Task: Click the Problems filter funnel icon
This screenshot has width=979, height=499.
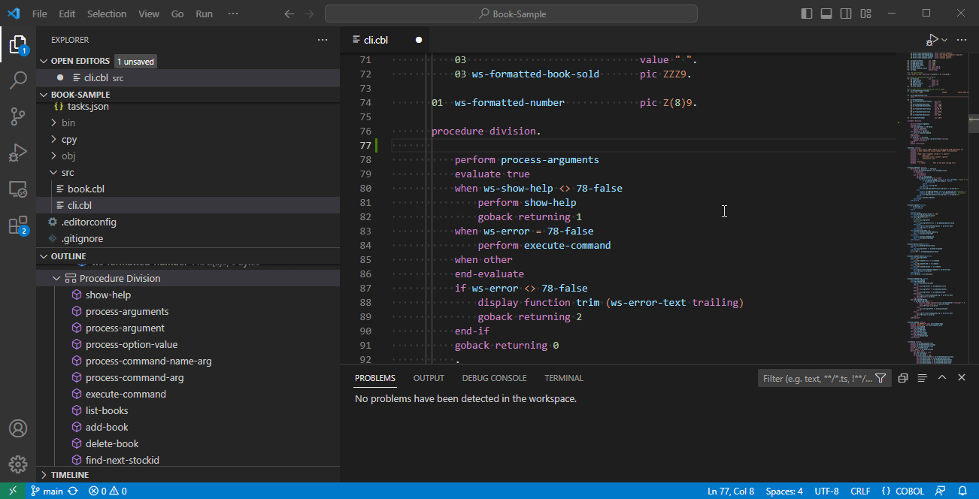Action: pos(880,378)
